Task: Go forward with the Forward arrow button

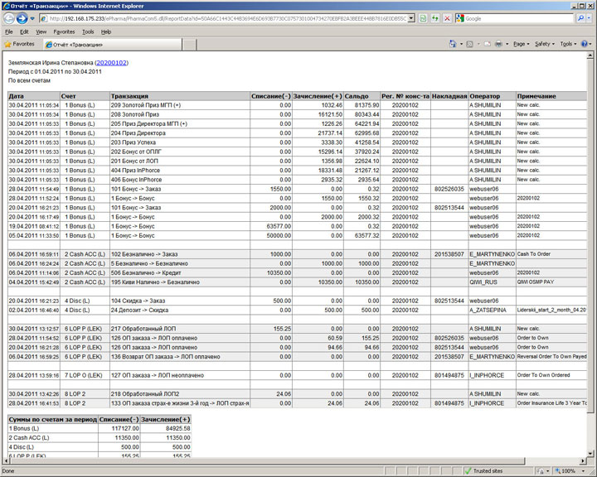Action: (22, 18)
